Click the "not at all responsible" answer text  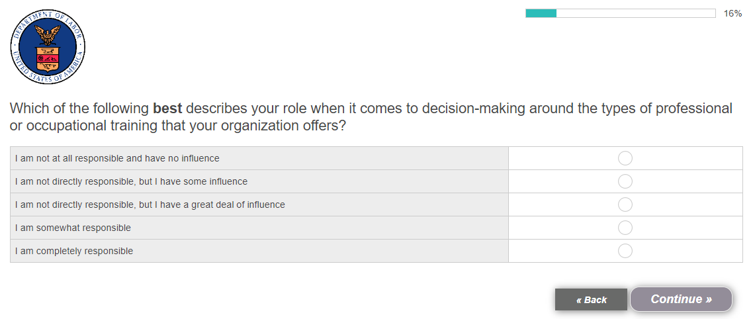pos(117,158)
